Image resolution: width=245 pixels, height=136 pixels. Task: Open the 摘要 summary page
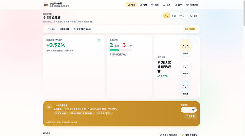click(155, 5)
